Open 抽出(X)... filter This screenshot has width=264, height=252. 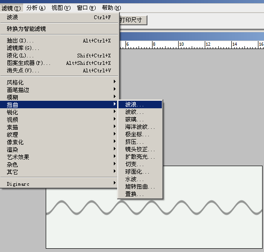tap(59, 41)
